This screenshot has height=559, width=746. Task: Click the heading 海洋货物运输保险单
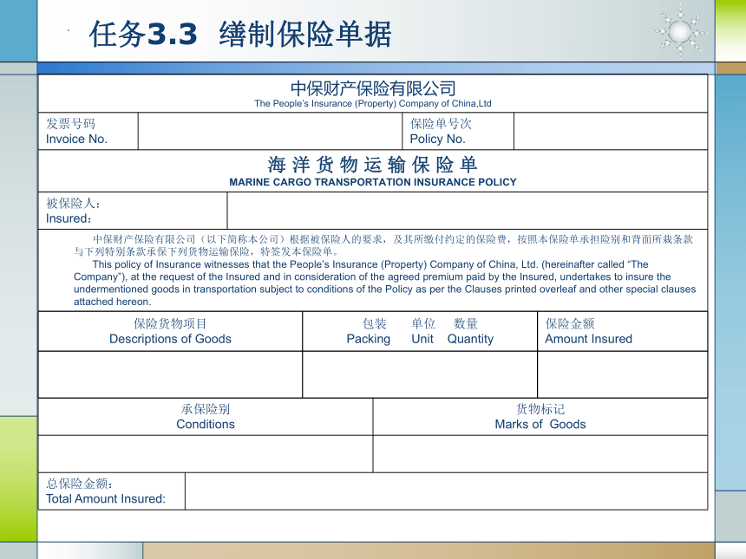373,165
